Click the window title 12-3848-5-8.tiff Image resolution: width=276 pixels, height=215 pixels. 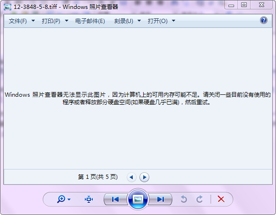point(35,7)
